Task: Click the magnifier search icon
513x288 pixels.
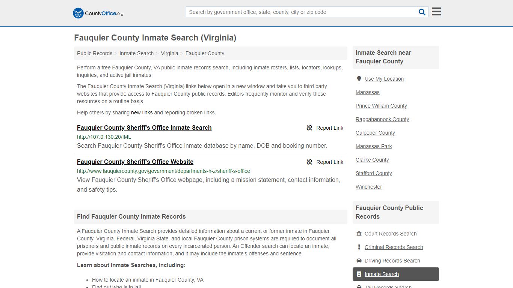Action: pos(422,12)
